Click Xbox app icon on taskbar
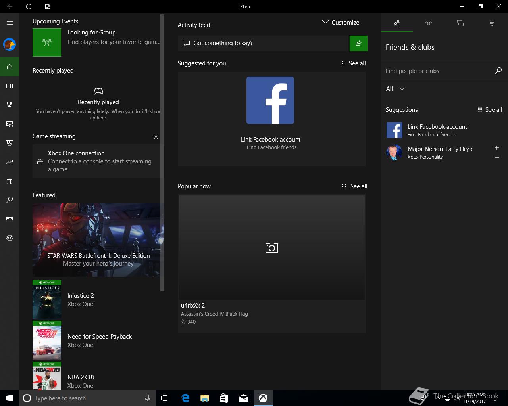The image size is (508, 406). coord(263,398)
